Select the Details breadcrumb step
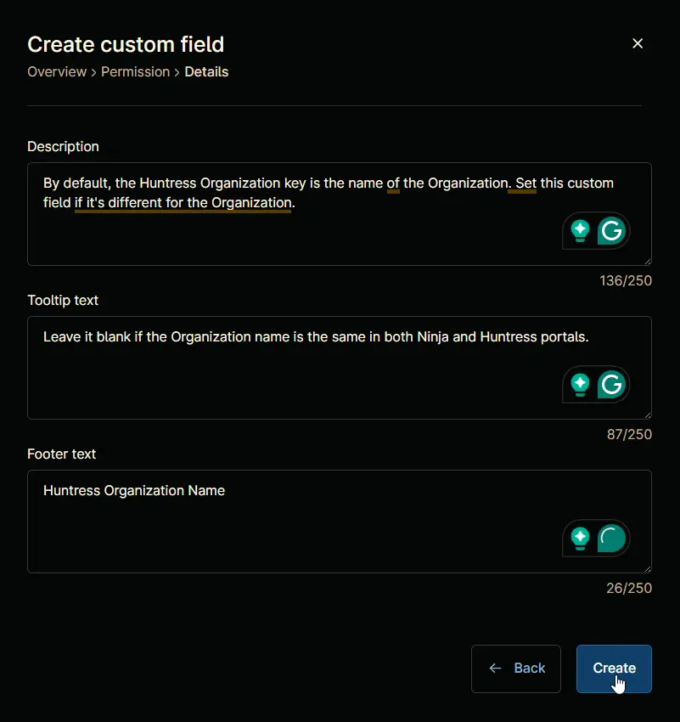The width and height of the screenshot is (680, 722). point(206,72)
